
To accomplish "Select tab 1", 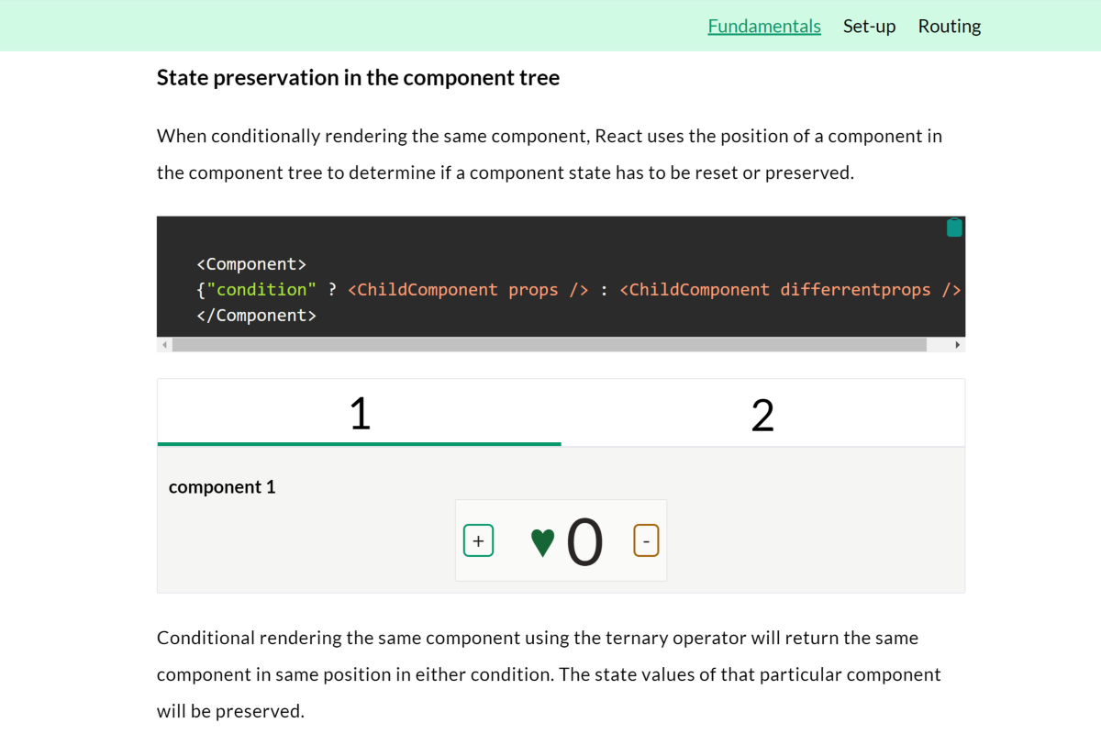I will tap(360, 414).
